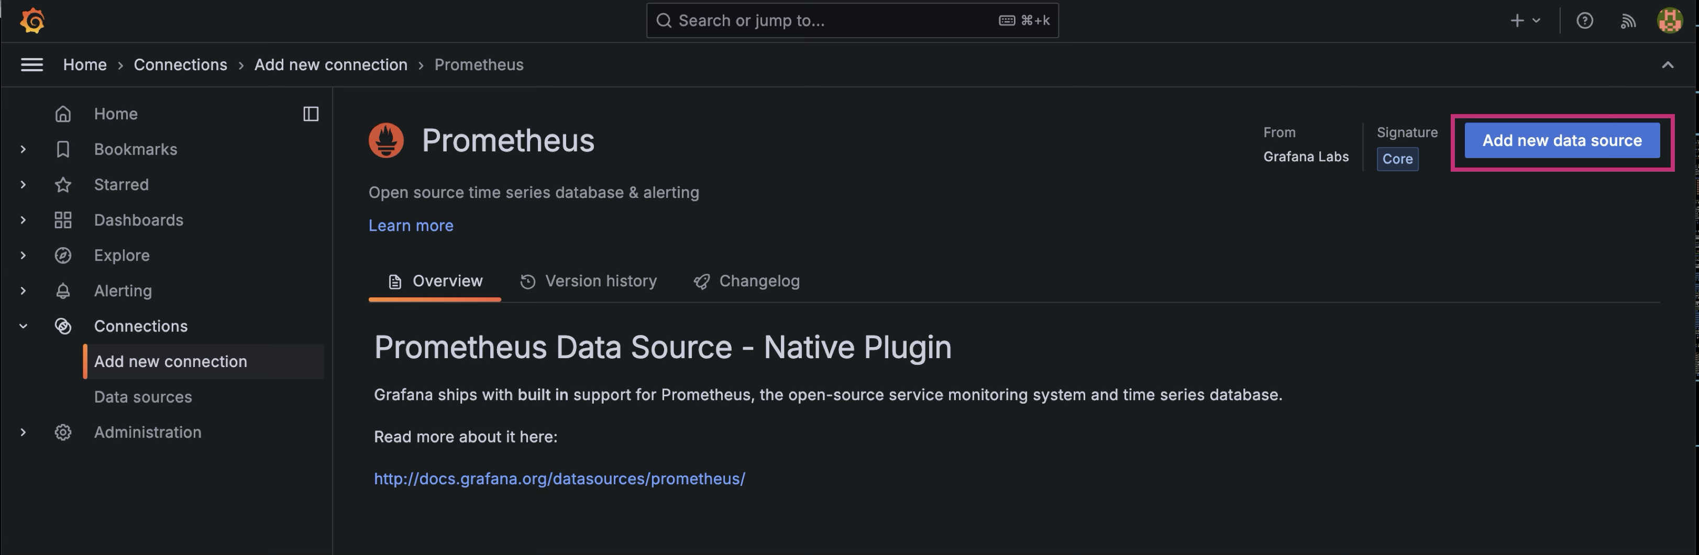
Task: Click the magnifier icon in search bar
Action: click(664, 21)
